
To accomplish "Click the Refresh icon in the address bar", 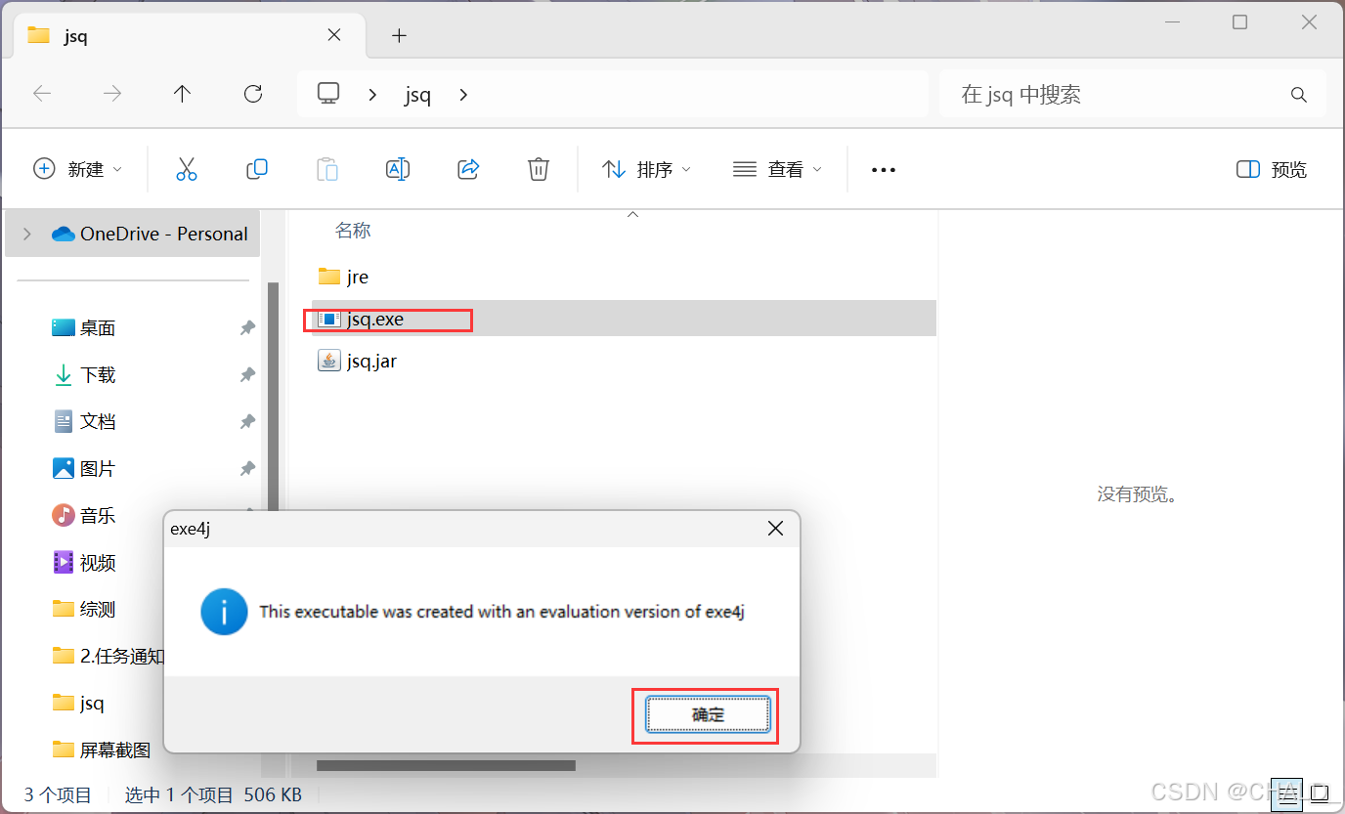I will (252, 94).
